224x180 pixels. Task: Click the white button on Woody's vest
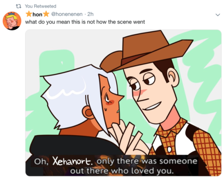pyautogui.click(x=169, y=150)
